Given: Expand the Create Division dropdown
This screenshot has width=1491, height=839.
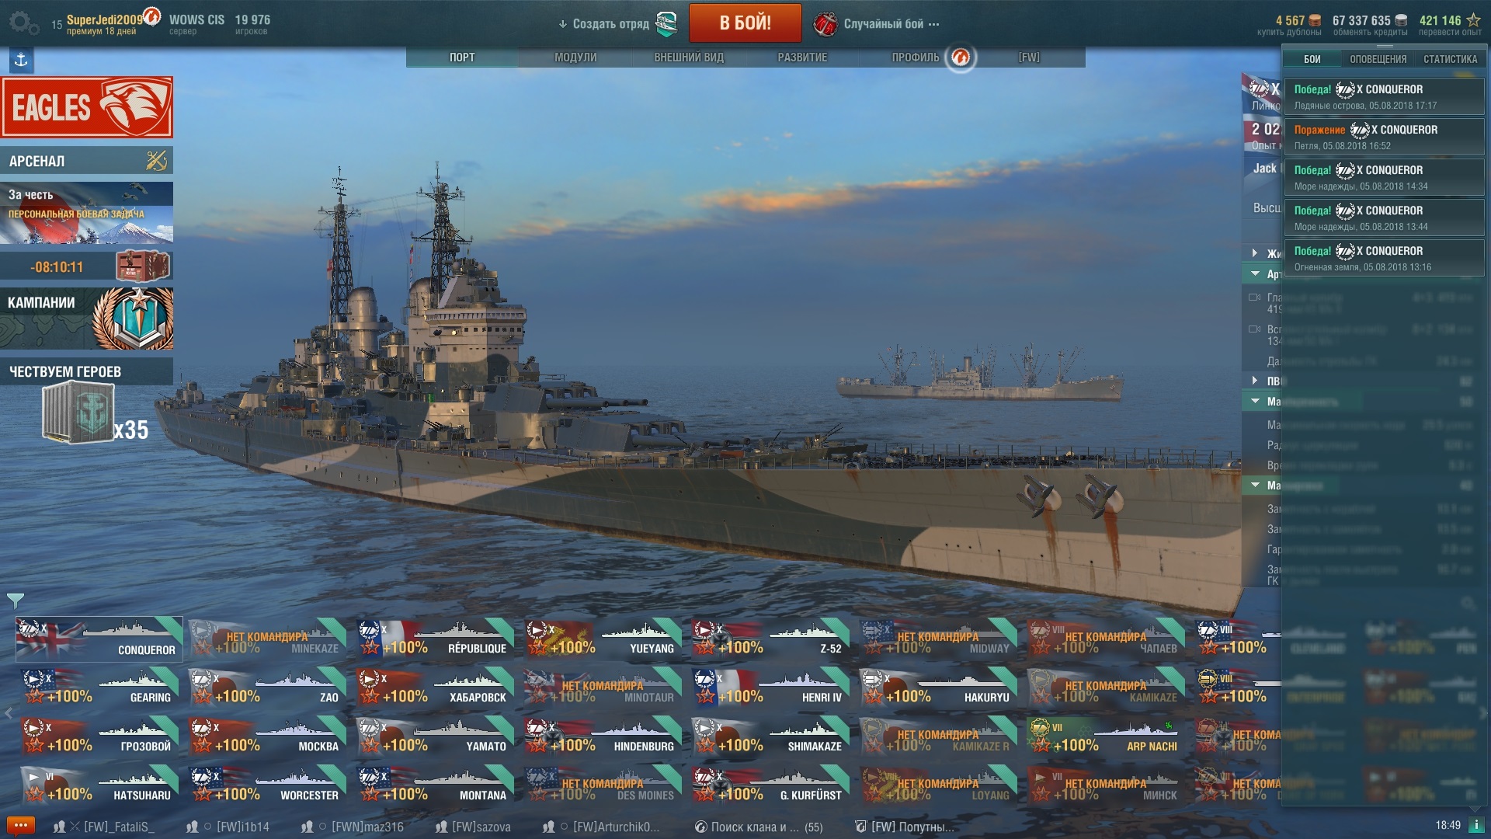Looking at the screenshot, I should [x=617, y=24].
